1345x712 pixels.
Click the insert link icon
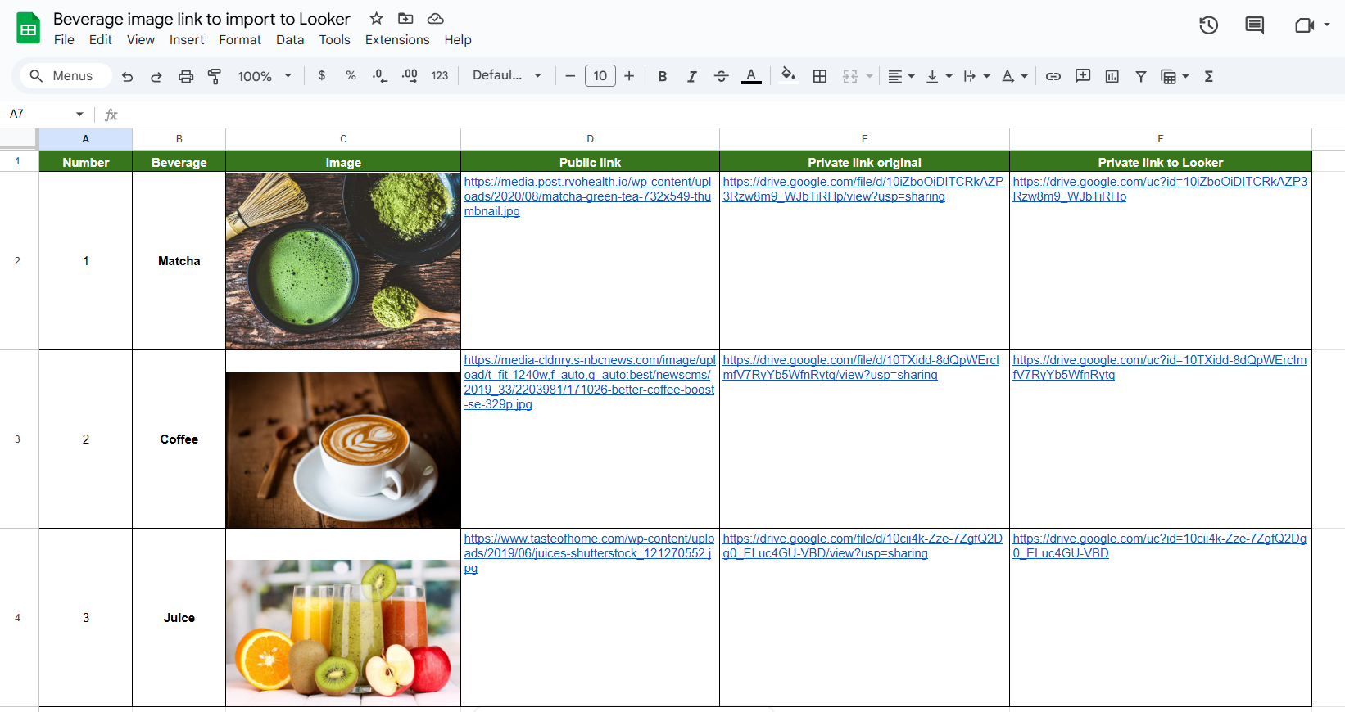pyautogui.click(x=1053, y=76)
